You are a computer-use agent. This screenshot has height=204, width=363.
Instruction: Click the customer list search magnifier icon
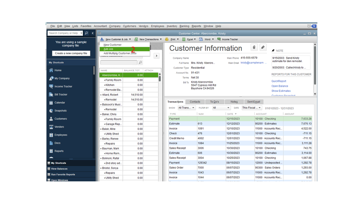(x=140, y=62)
